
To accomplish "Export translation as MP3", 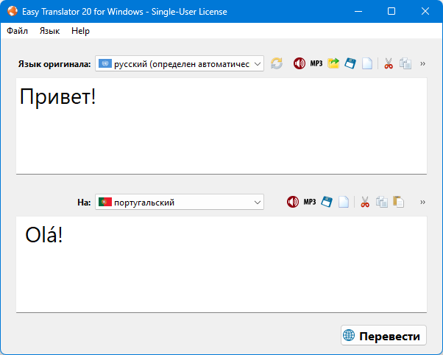I will [310, 202].
